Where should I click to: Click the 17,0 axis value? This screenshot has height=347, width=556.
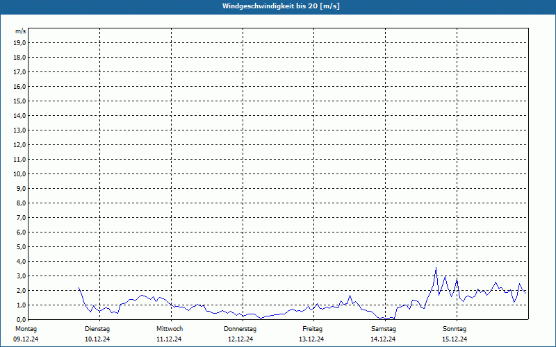point(19,72)
